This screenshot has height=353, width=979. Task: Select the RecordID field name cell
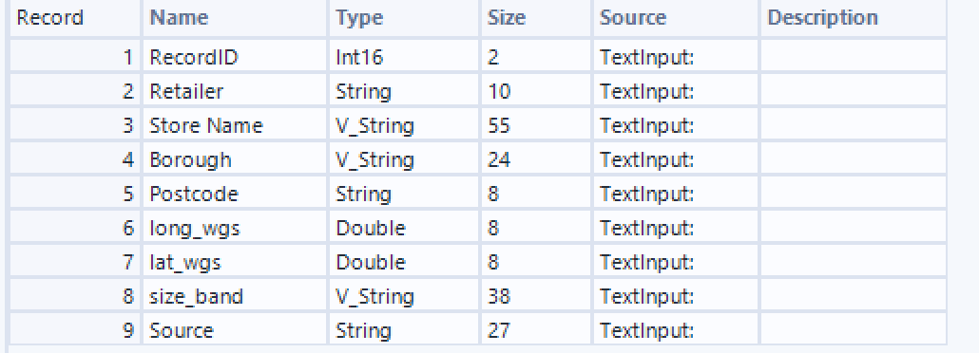click(235, 57)
